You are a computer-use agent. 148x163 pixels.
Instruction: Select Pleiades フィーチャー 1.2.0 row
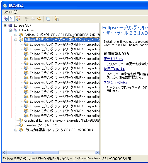(42, 125)
